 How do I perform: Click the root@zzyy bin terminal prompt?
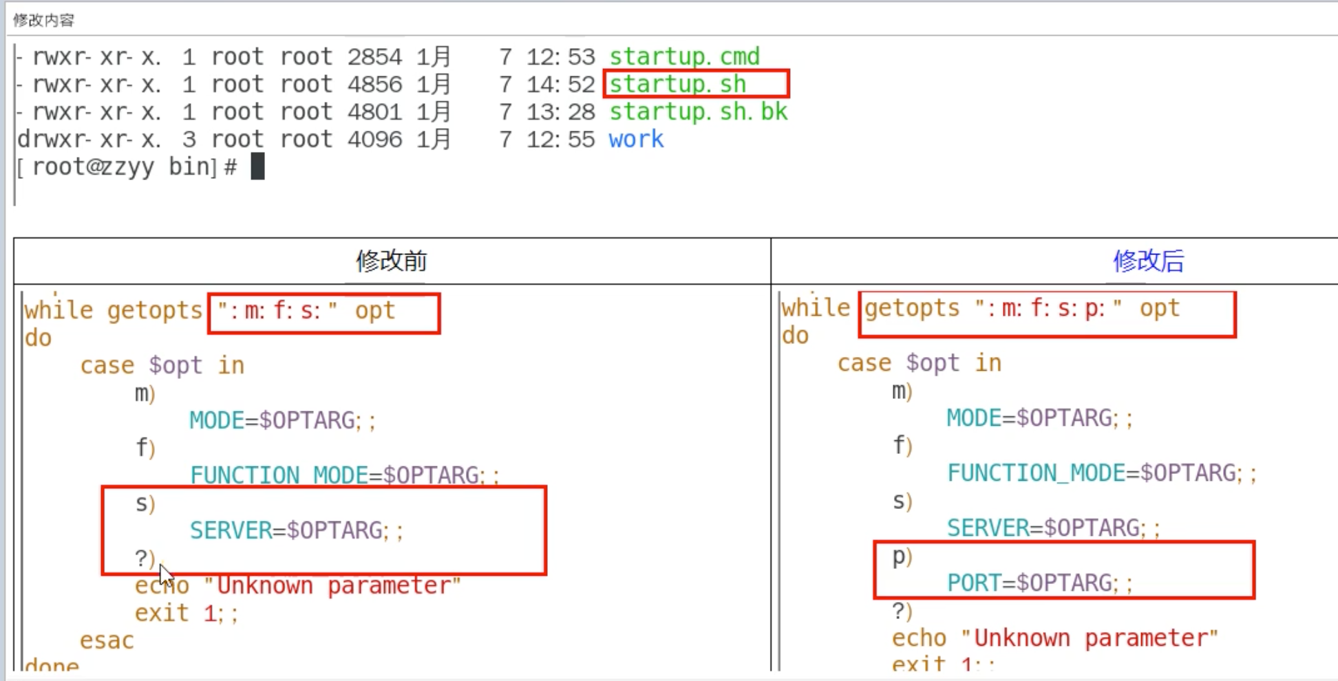(127, 167)
